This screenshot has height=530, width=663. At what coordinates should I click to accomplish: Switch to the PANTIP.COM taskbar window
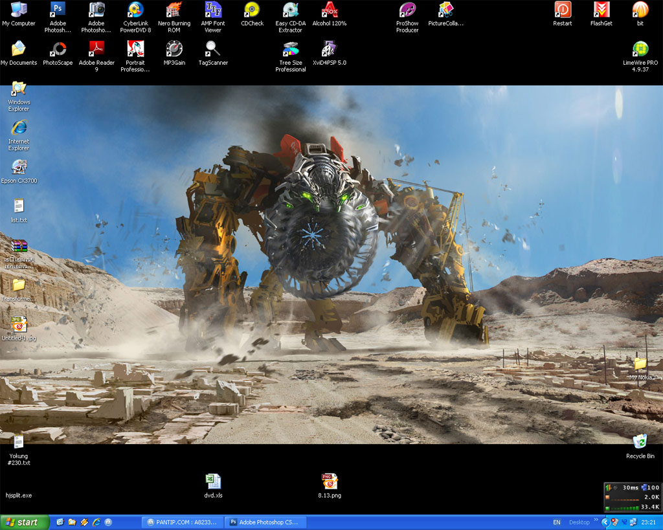point(182,522)
